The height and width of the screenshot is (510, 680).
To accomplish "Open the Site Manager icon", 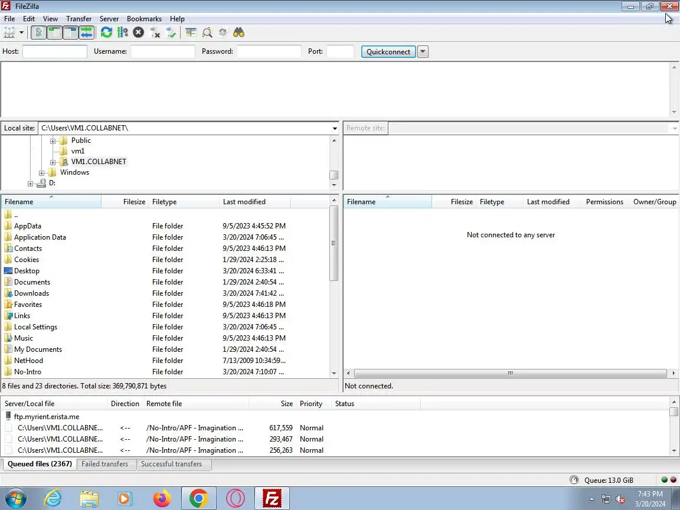I will click(9, 32).
